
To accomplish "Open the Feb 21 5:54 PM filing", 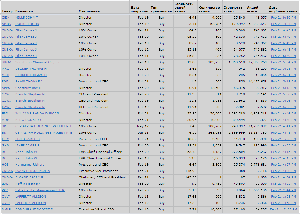I will [x=283, y=62].
